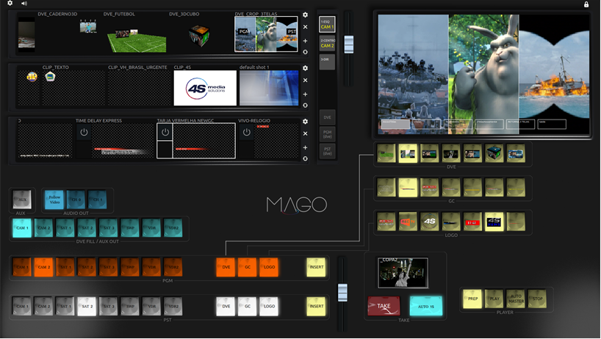
Task: Toggle power for TARJA VERMELHA NEWGC graphic
Action: (165, 132)
